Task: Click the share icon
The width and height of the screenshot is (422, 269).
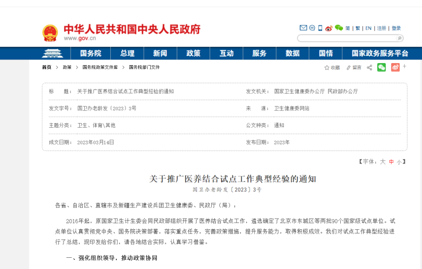Action: [x=370, y=68]
